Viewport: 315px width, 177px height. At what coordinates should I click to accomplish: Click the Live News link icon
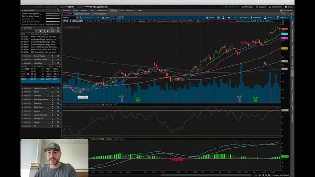52,28
